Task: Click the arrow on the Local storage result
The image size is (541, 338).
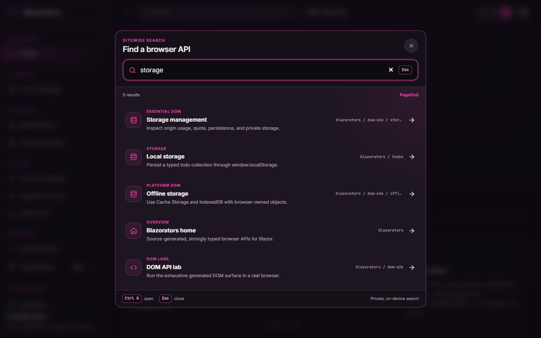Action: 412,157
